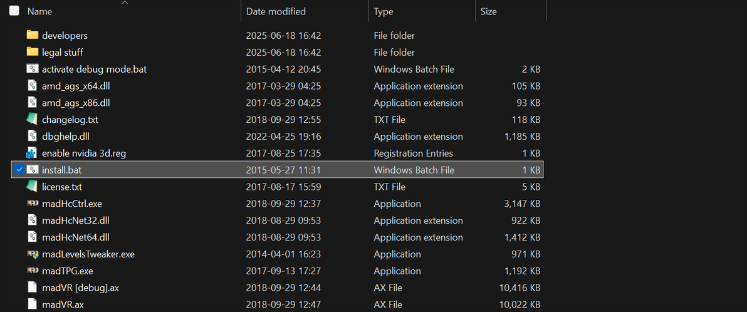Click the madHcNet32.dll file icon

[33, 220]
